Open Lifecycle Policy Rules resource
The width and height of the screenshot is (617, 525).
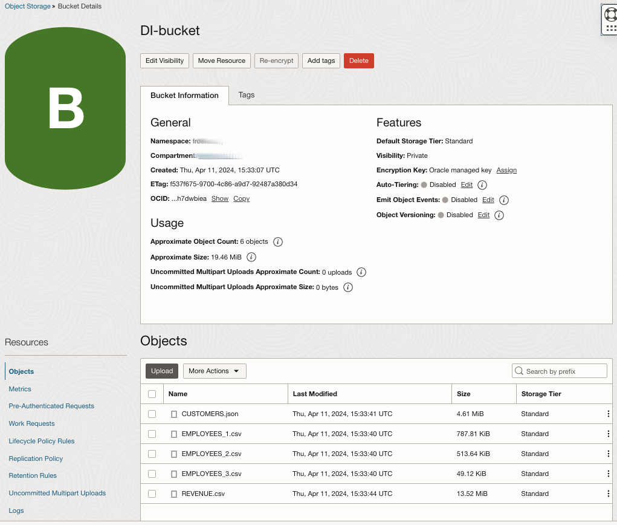pyautogui.click(x=41, y=441)
